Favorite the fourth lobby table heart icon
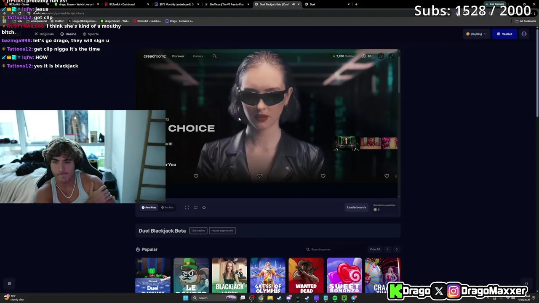 pyautogui.click(x=387, y=176)
